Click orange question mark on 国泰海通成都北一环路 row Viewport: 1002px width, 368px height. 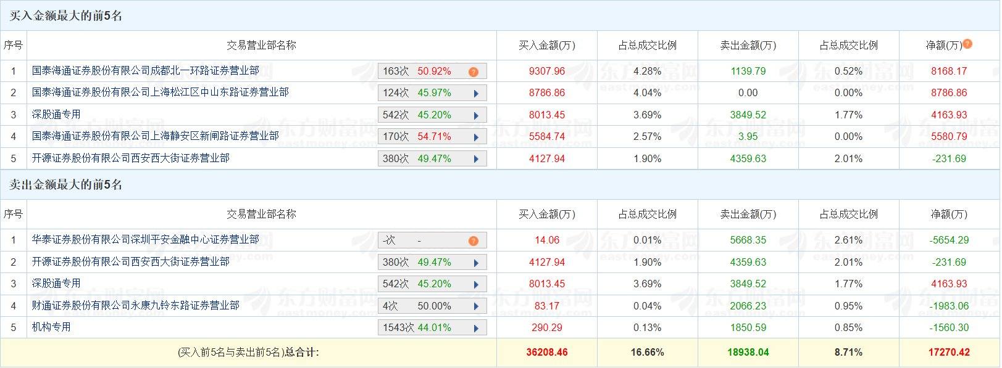pyautogui.click(x=474, y=71)
